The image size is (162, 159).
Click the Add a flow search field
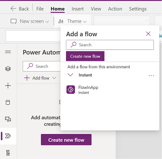110,45
